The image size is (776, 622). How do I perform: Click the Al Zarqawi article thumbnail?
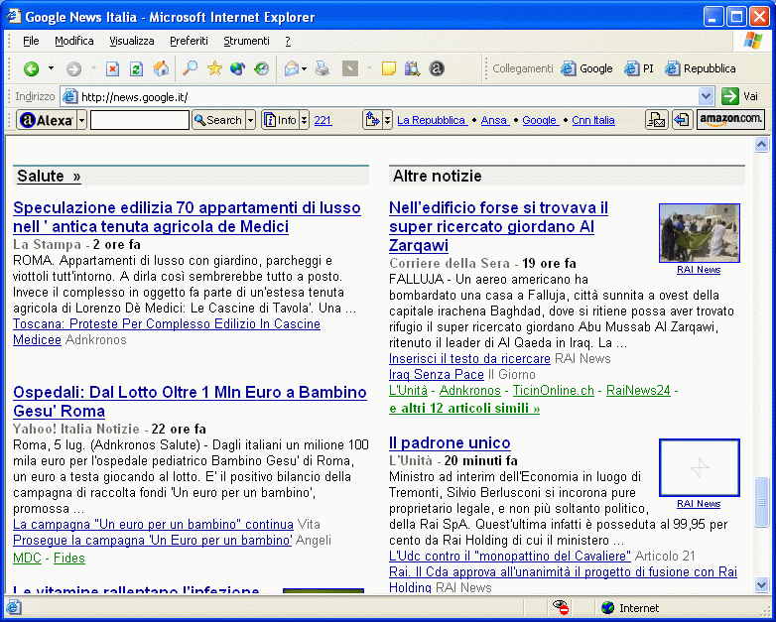point(699,233)
